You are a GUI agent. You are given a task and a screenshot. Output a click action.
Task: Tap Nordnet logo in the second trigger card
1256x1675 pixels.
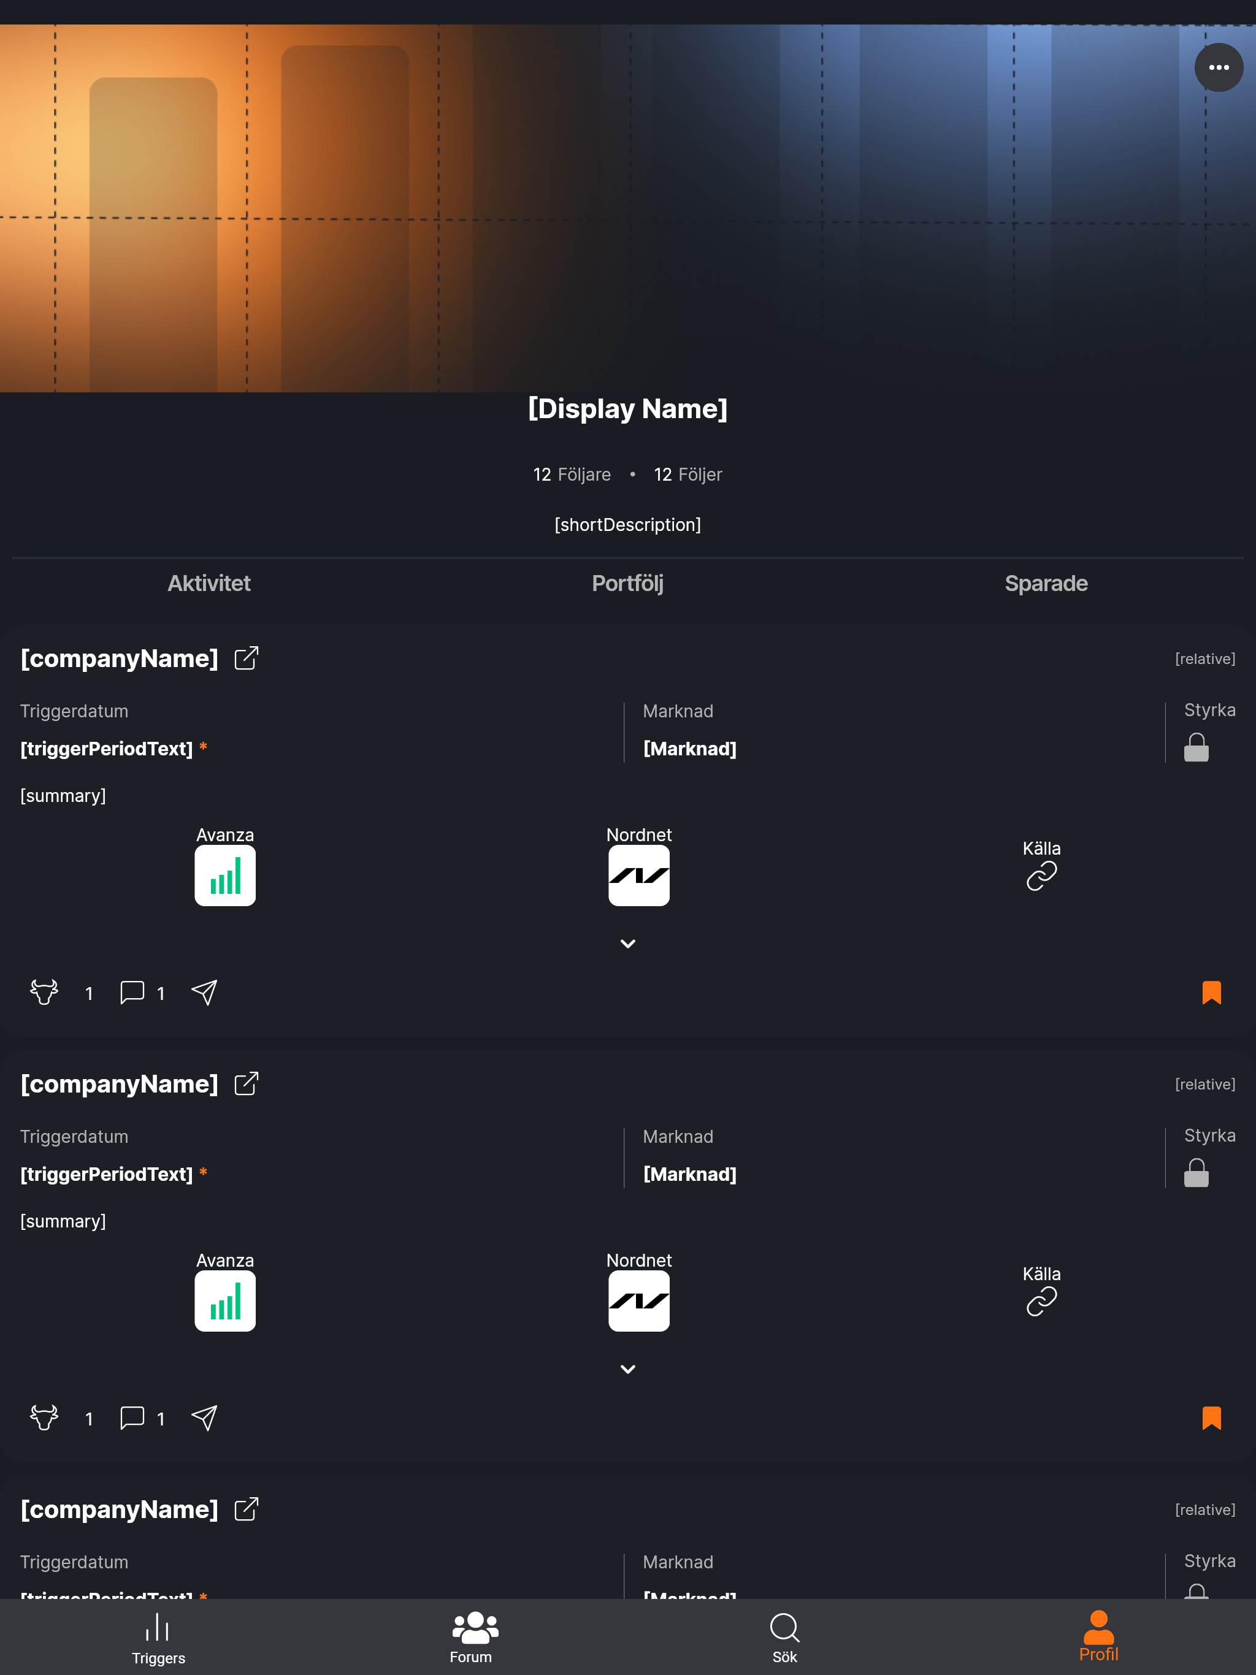638,1301
